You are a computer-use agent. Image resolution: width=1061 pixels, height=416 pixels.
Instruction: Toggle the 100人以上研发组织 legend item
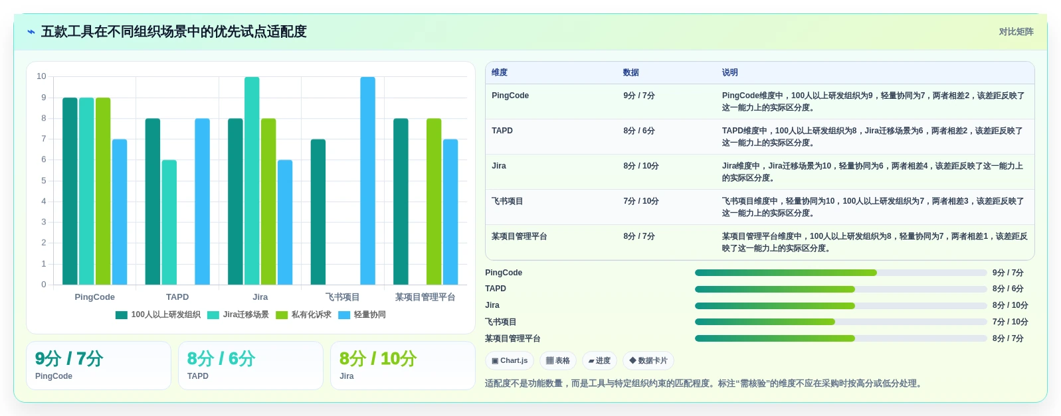(158, 315)
